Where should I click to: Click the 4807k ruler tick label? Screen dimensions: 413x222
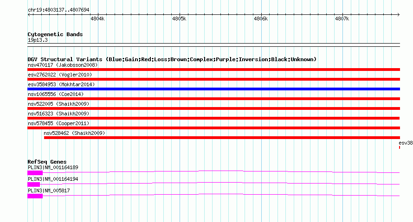coord(342,19)
